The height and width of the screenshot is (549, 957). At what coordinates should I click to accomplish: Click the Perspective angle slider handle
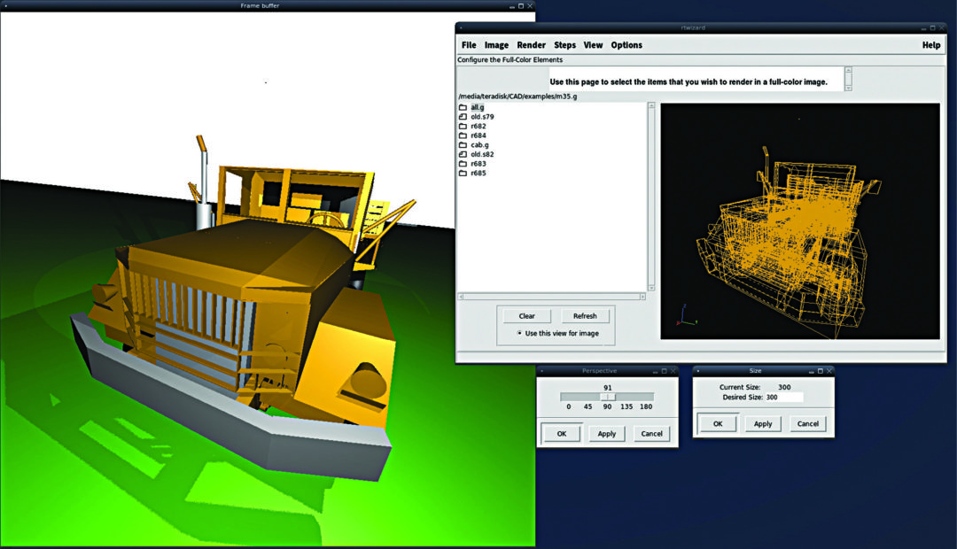[x=608, y=397]
